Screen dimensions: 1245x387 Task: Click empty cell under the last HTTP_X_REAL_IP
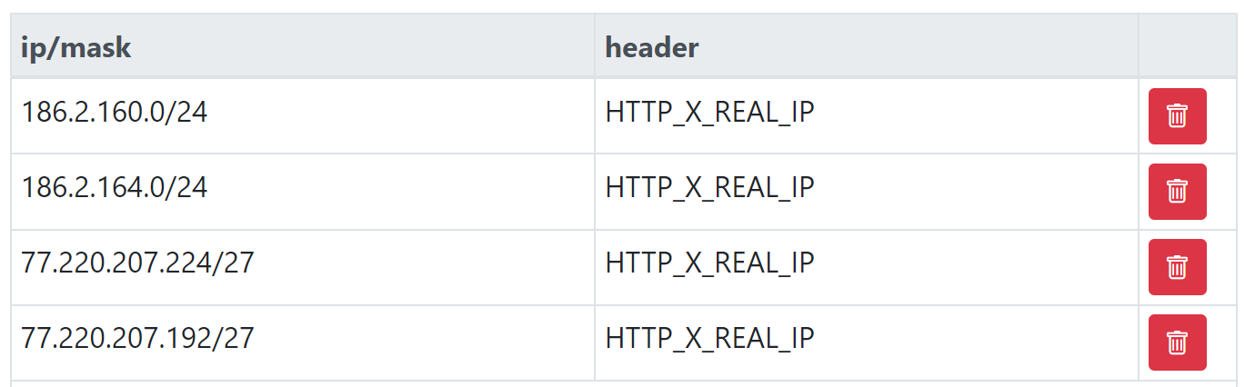866,383
